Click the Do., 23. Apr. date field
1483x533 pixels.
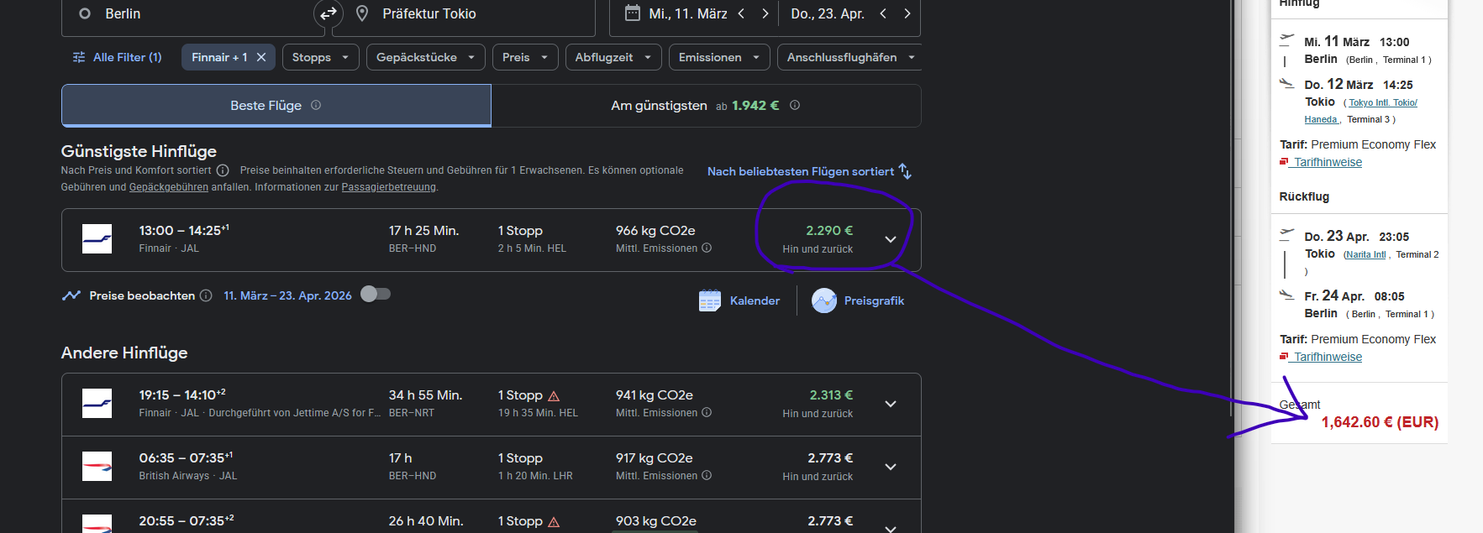828,13
